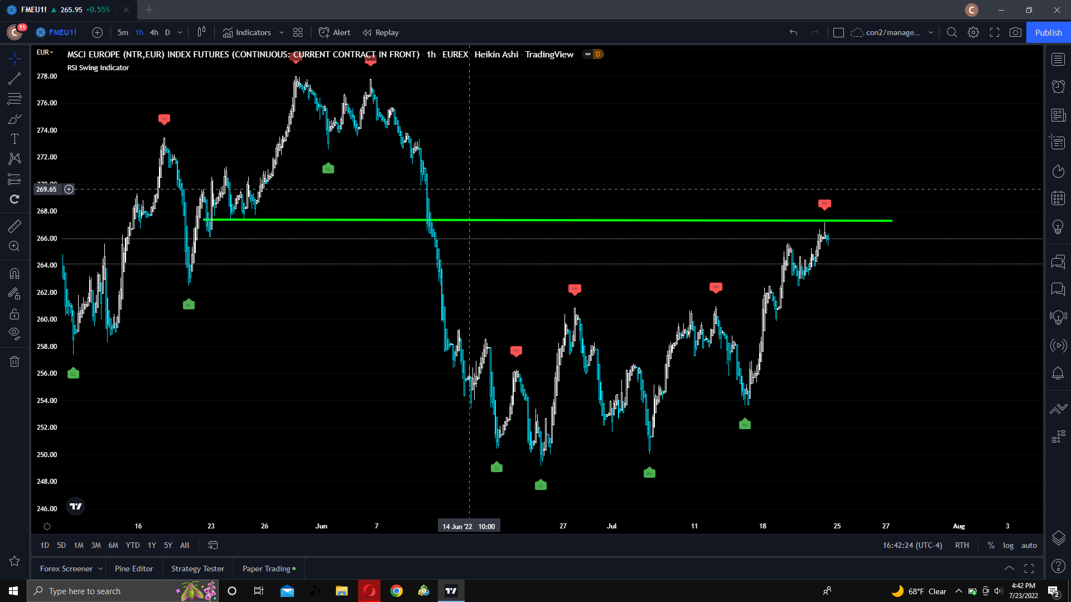
Task: Expand the timeframe interval dropdown arrow
Action: [x=180, y=32]
